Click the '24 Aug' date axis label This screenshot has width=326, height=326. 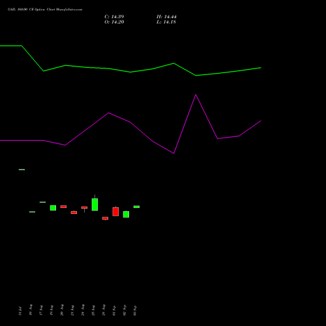pyautogui.click(x=83, y=310)
